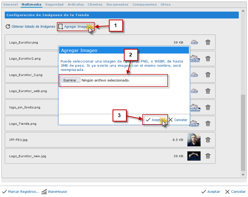Select the Logo_EuroKor_web.png file name

[28, 91]
